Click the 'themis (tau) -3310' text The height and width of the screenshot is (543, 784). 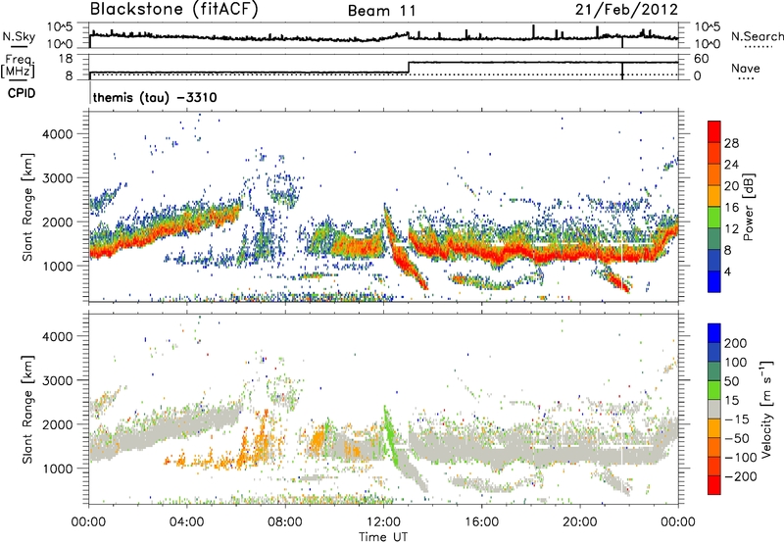point(155,97)
